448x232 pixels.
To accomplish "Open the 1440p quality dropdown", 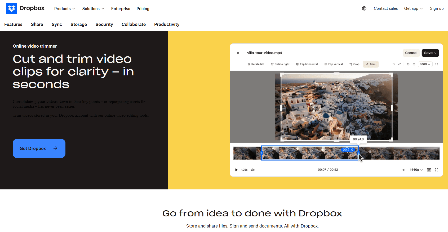I will pos(416,170).
